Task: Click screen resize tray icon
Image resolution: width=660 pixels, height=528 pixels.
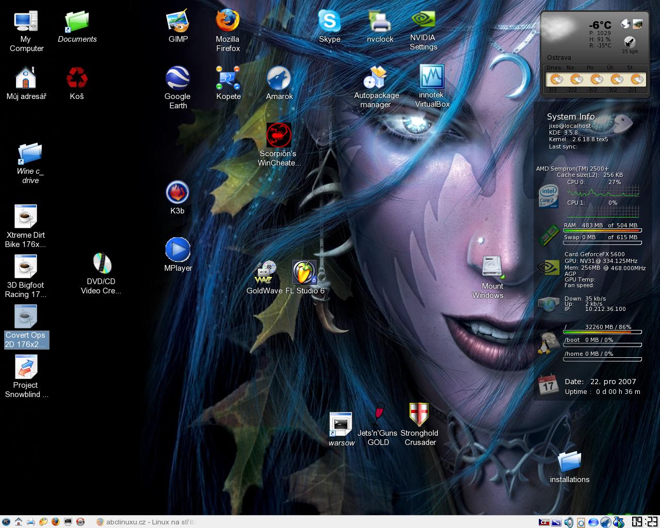Action: (x=556, y=522)
